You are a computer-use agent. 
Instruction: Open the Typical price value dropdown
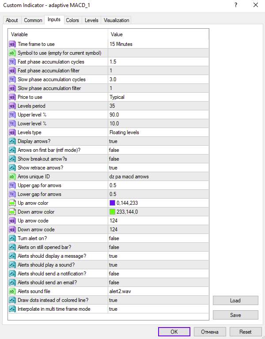click(x=159, y=97)
